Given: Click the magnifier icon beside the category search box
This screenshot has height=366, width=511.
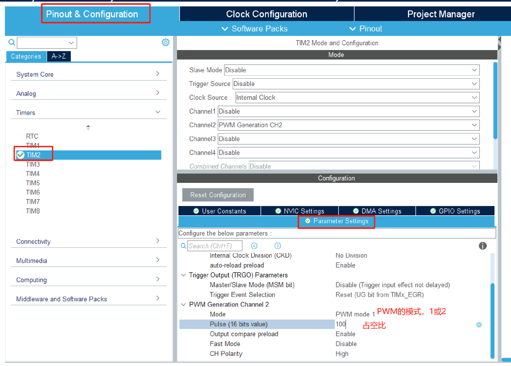Looking at the screenshot, I should (x=12, y=42).
